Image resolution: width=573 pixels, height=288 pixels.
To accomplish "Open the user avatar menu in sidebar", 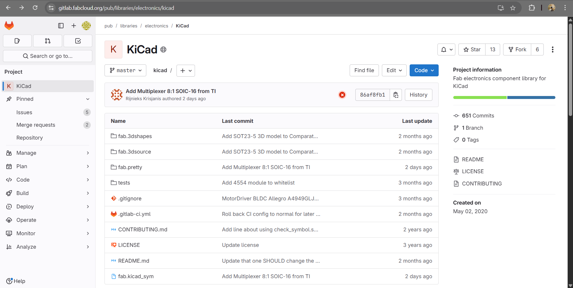I will click(x=86, y=26).
